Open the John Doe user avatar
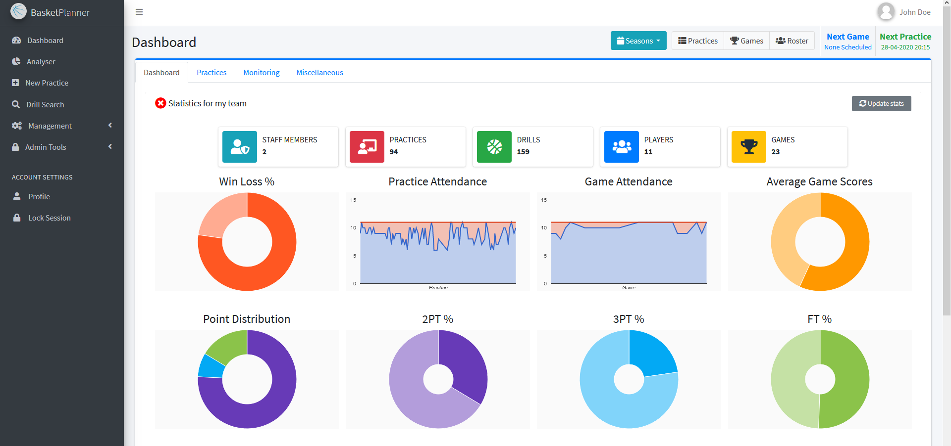The image size is (951, 446). coord(886,12)
